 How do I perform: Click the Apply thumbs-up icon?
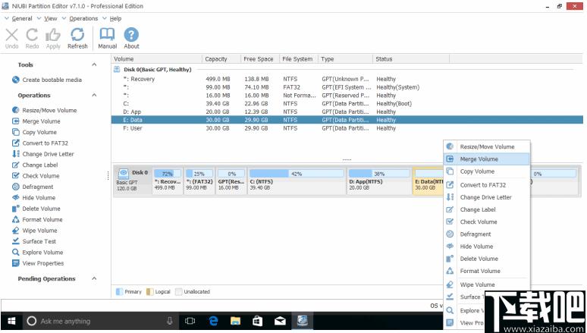[x=53, y=39]
